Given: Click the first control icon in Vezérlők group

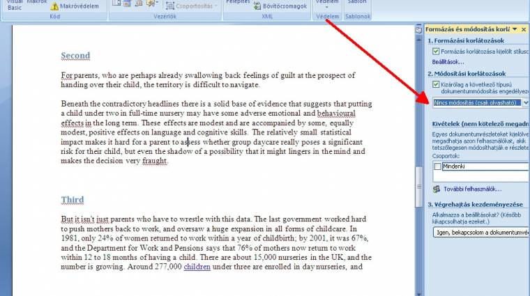Looking at the screenshot, I should [x=116, y=3].
